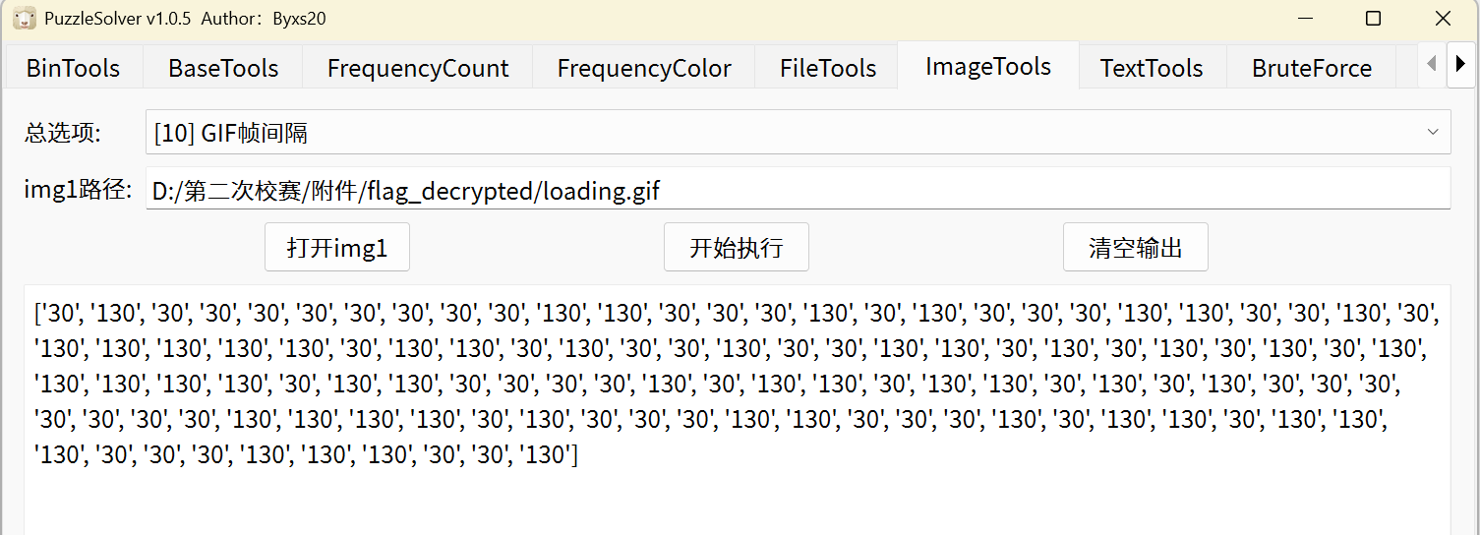Viewport: 1480px width, 535px height.
Task: Click the PuzzleSolver app icon in title bar
Action: point(25,19)
